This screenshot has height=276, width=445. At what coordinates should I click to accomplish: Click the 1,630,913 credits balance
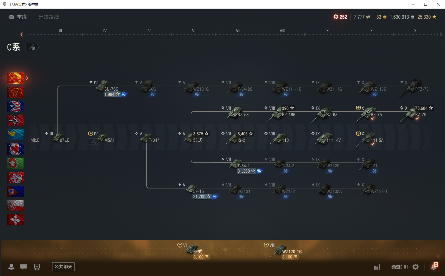point(402,17)
